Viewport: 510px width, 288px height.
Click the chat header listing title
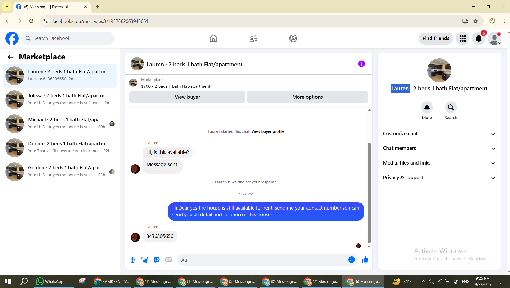pyautogui.click(x=195, y=65)
